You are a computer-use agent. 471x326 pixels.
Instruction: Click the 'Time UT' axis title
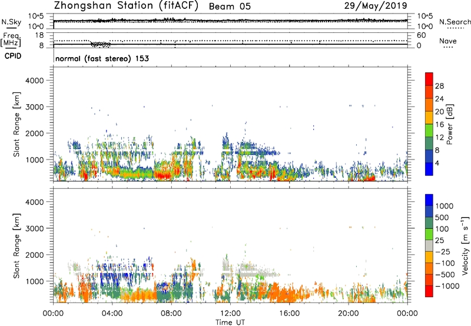coord(230,322)
